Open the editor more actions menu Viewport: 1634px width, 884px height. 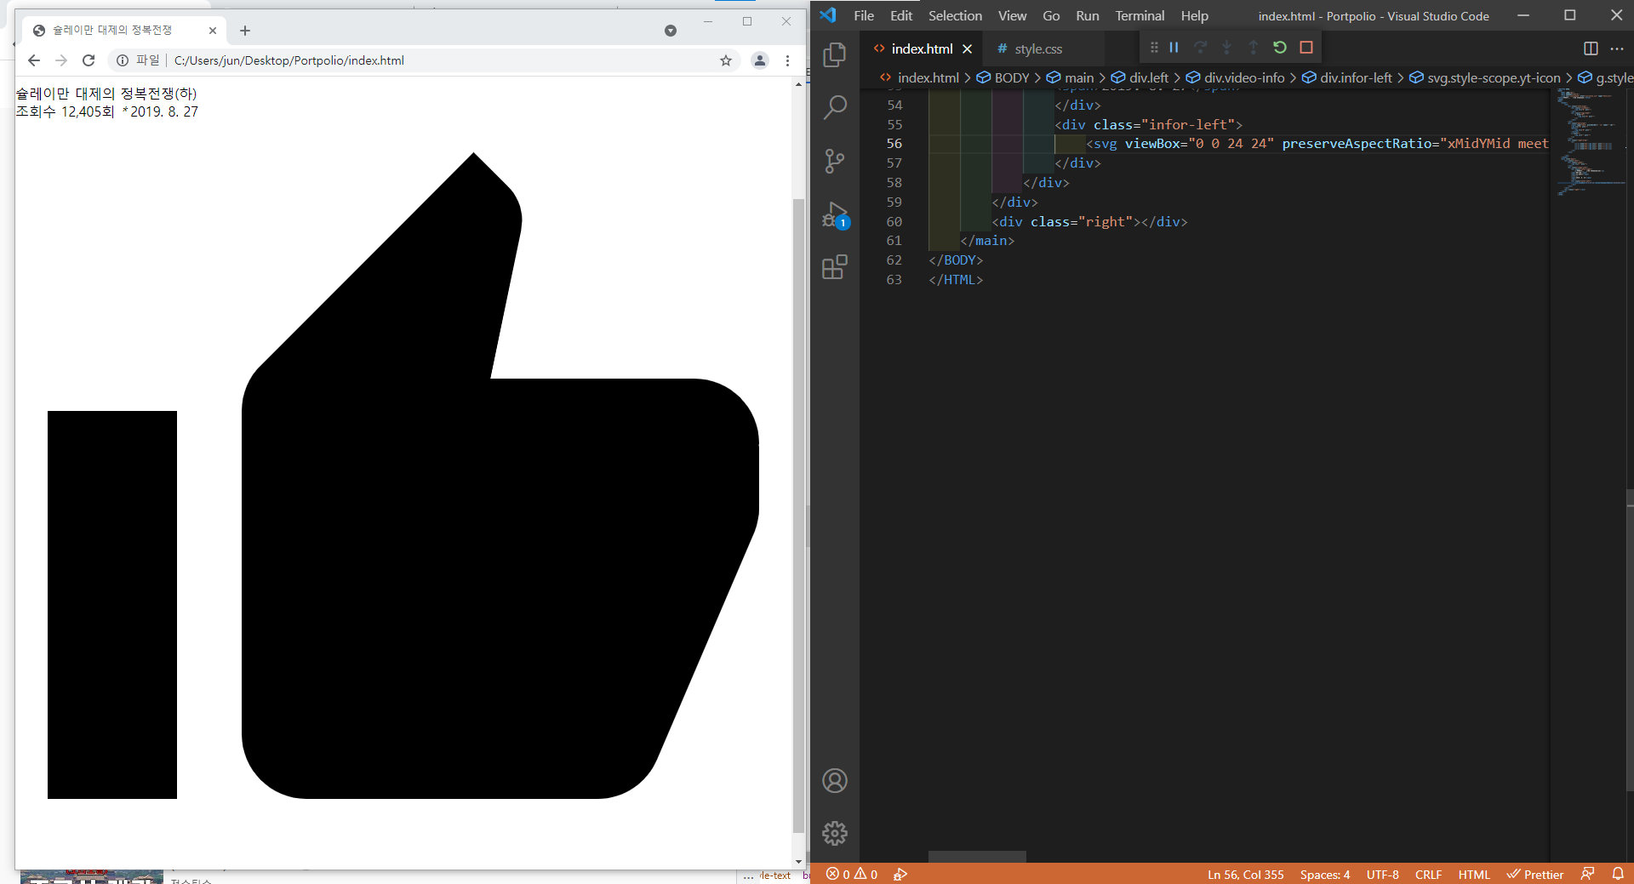point(1618,48)
